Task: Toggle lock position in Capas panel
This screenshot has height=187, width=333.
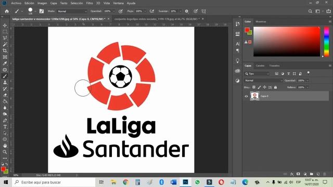Action: coord(264,87)
